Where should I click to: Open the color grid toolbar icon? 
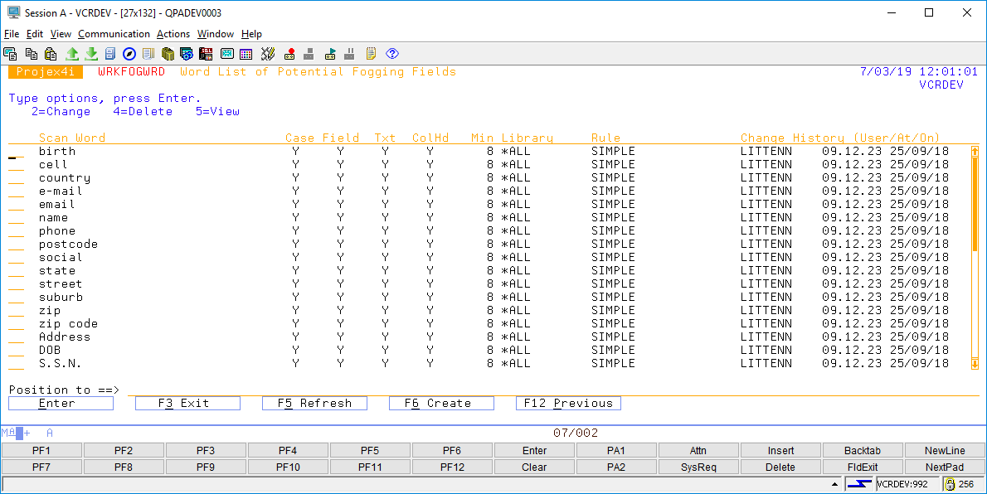coord(246,54)
